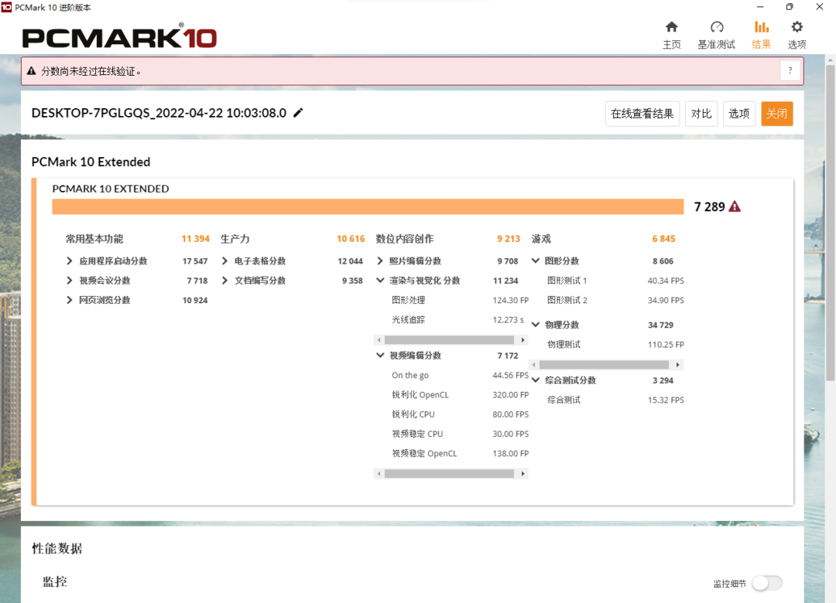Click the On the go row
Image resolution: width=836 pixels, height=603 pixels.
[460, 375]
